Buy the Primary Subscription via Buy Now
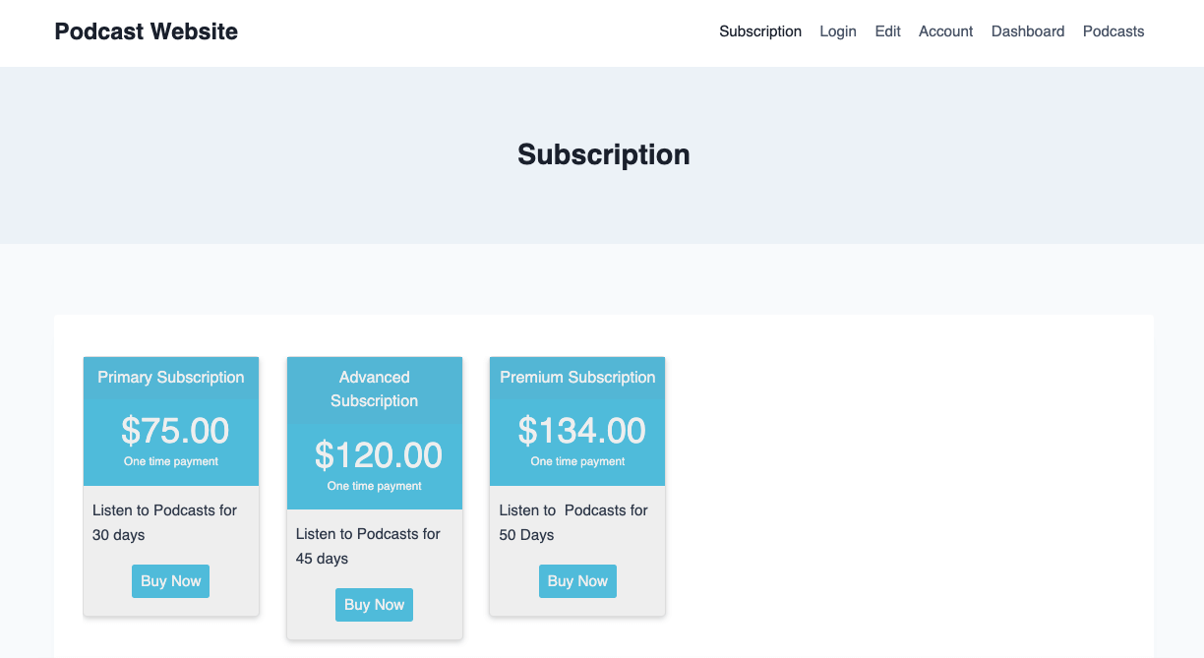The height and width of the screenshot is (658, 1204). pyautogui.click(x=171, y=581)
